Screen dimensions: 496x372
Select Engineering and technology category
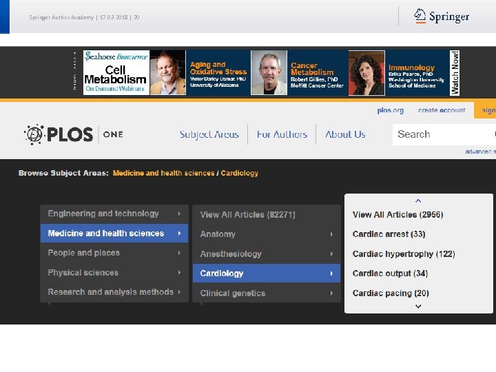[114, 214]
